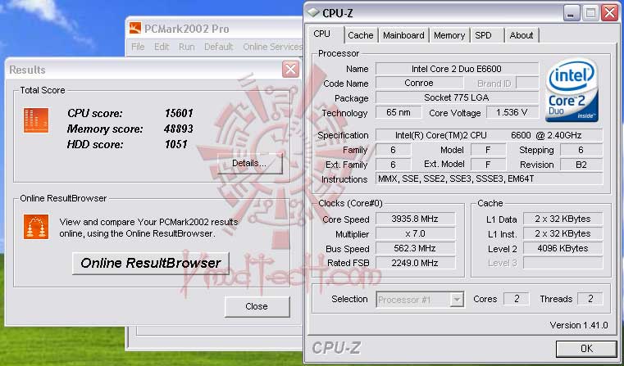The width and height of the screenshot is (624, 366).
Task: Click the Threads value 2
Action: [x=590, y=299]
